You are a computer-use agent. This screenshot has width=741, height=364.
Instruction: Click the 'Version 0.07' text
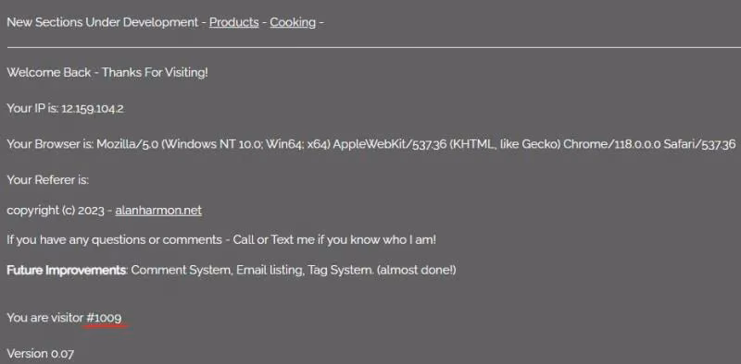(x=40, y=354)
